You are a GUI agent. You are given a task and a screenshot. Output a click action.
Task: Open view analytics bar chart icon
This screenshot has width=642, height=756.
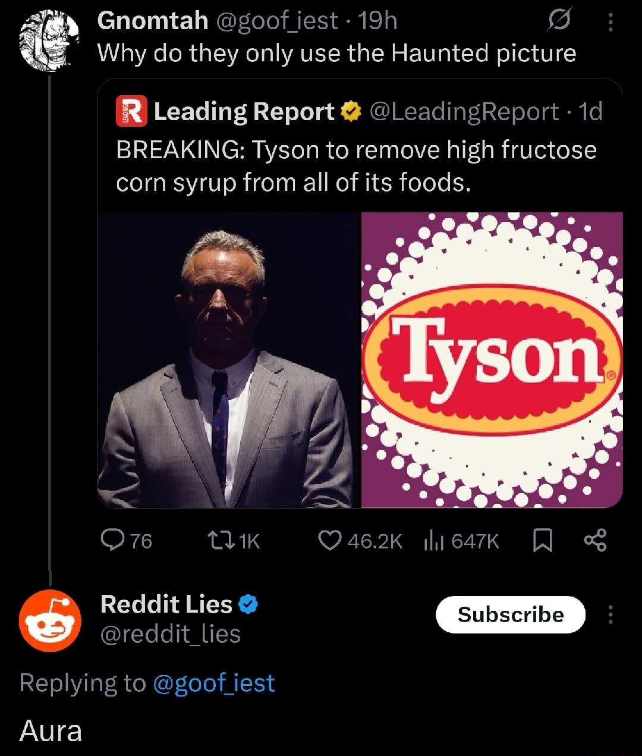[x=434, y=540]
